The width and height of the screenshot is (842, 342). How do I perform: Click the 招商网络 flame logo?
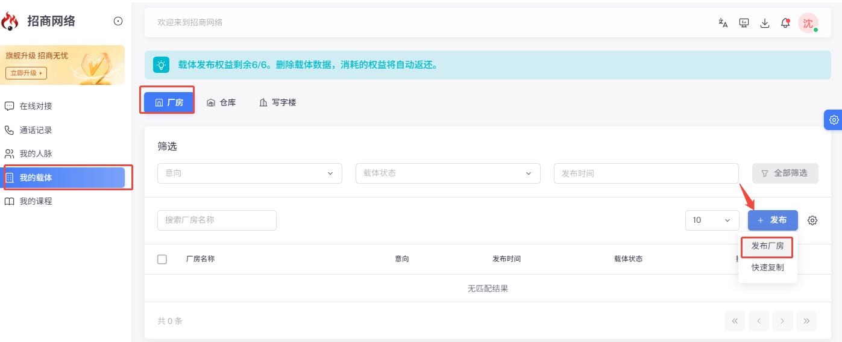[10, 22]
